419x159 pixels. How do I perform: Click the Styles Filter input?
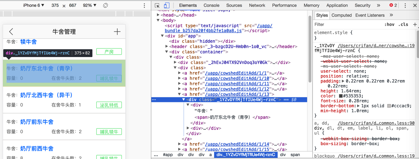pos(347,24)
